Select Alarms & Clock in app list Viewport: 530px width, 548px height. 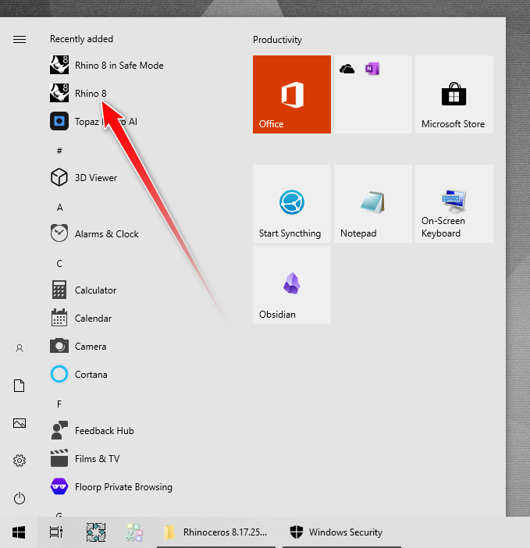(x=106, y=234)
